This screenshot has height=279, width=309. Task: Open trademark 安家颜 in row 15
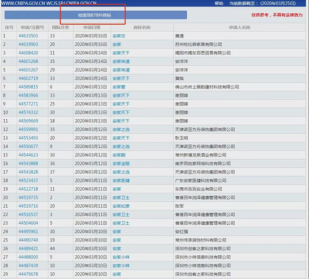tap(119, 155)
